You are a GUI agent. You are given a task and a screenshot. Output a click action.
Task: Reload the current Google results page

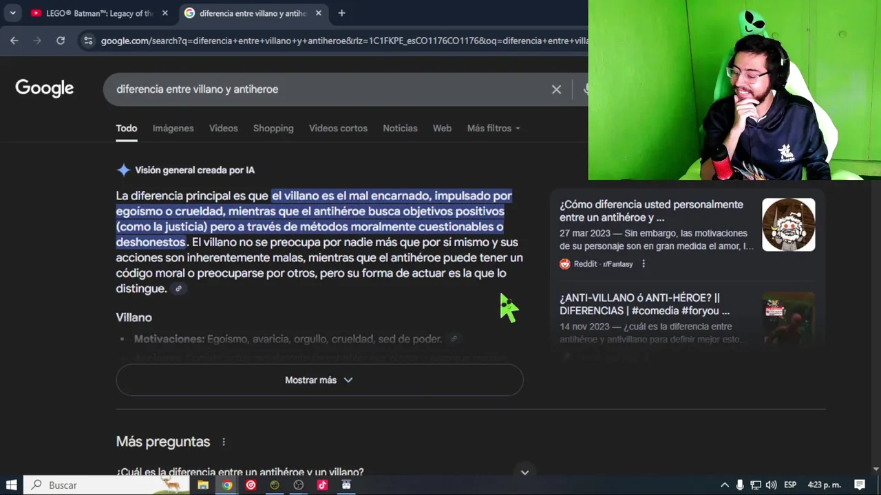(x=61, y=41)
